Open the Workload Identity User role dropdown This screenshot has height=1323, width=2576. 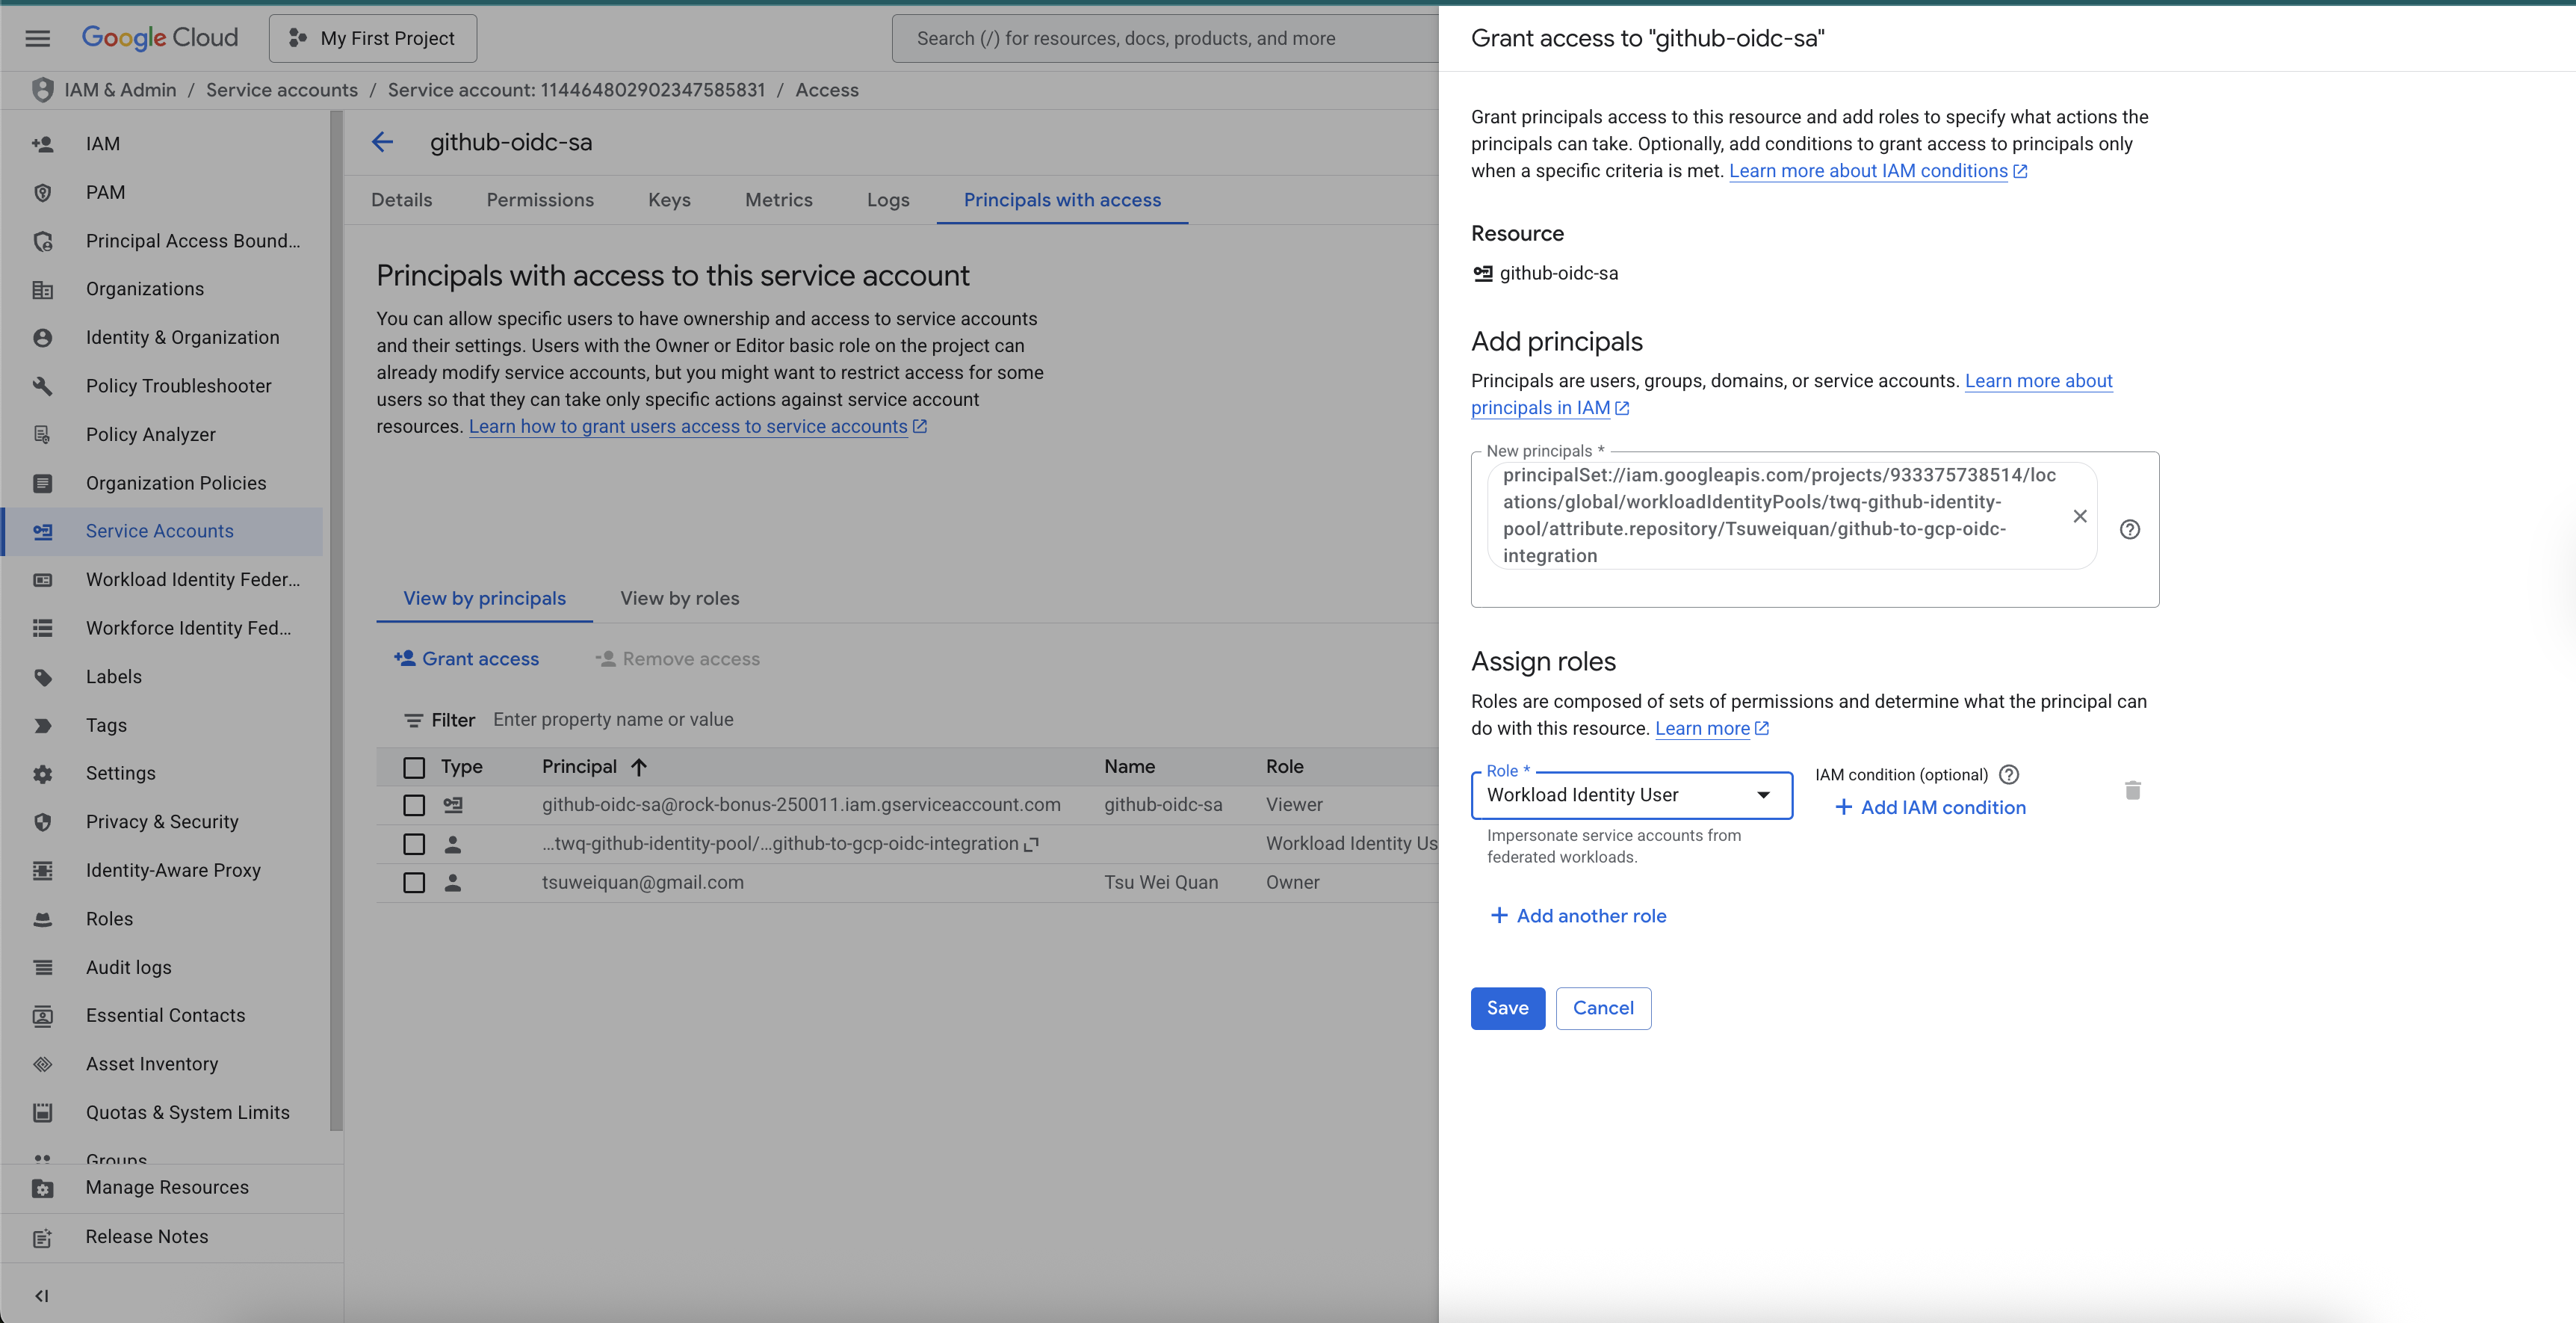pos(1632,795)
